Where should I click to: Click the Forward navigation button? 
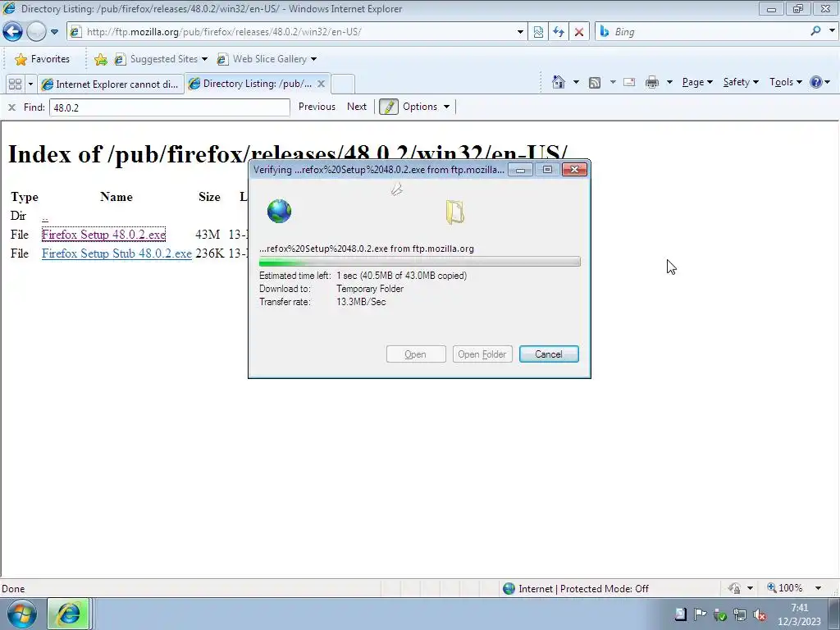click(36, 32)
